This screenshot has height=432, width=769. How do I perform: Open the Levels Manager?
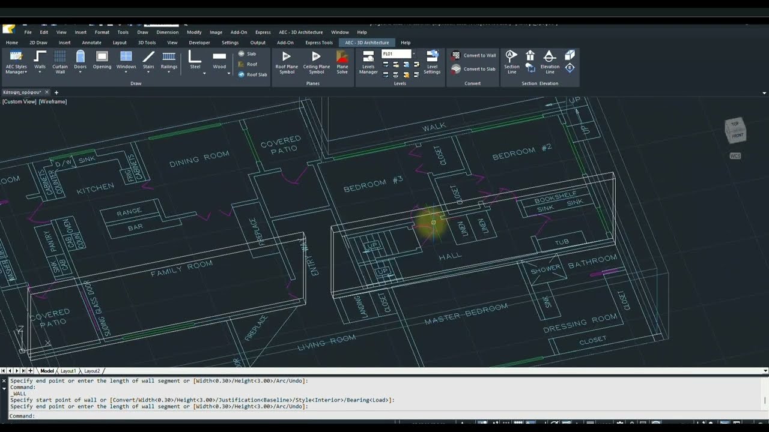point(368,62)
